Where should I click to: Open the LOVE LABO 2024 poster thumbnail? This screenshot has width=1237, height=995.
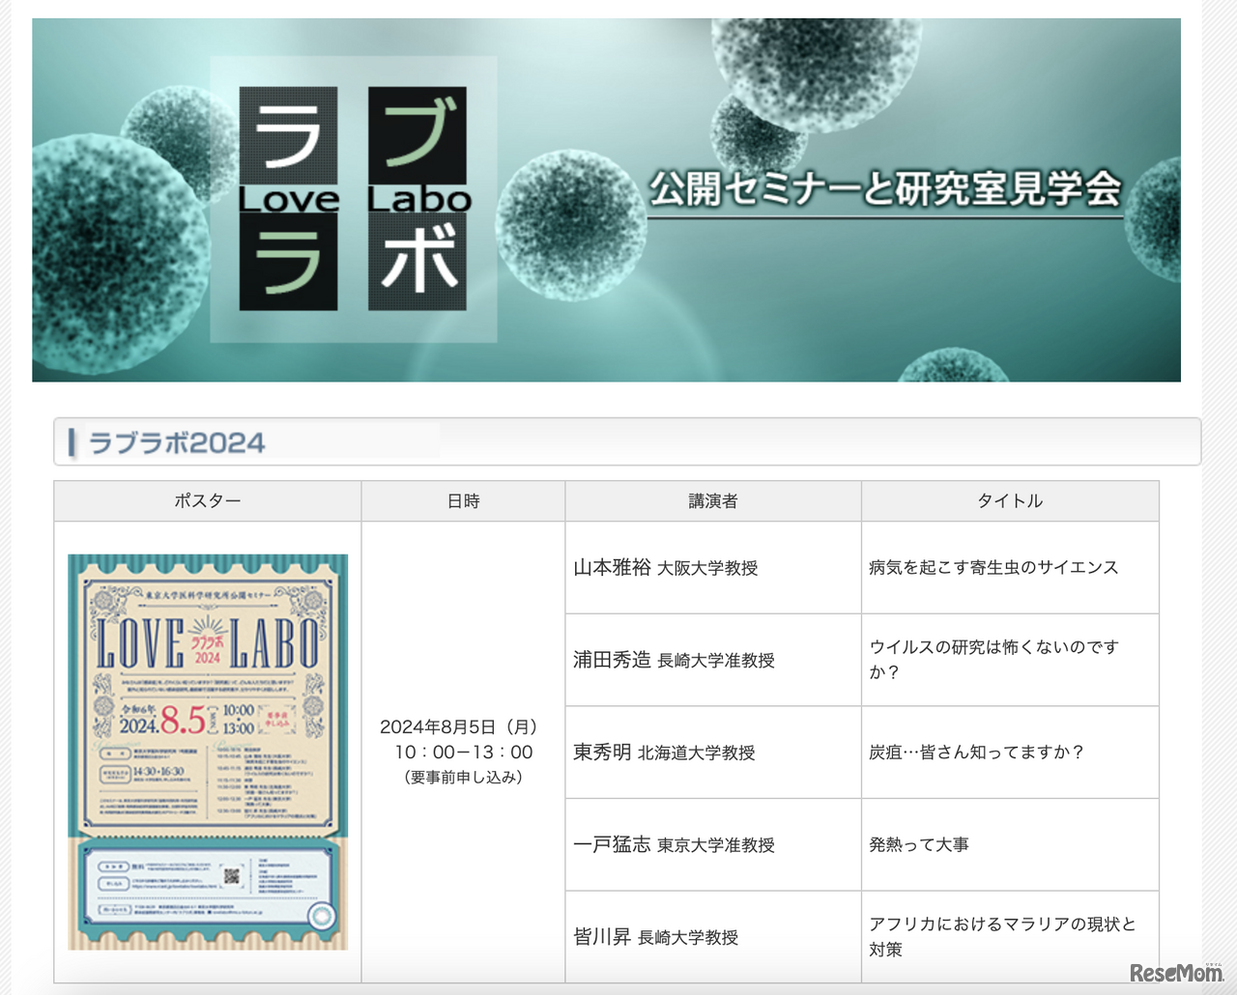208,752
